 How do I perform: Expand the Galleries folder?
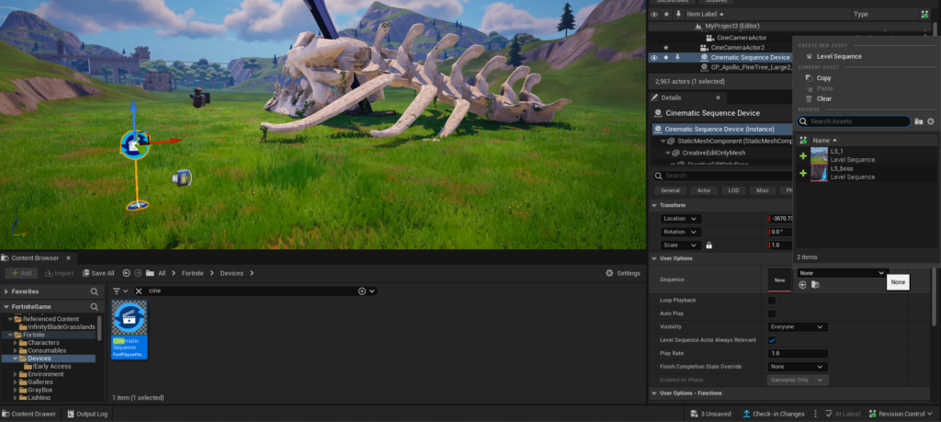[16, 382]
